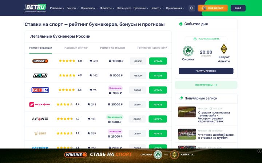
Task: Click the ВХОД login button
Action: click(x=238, y=8)
